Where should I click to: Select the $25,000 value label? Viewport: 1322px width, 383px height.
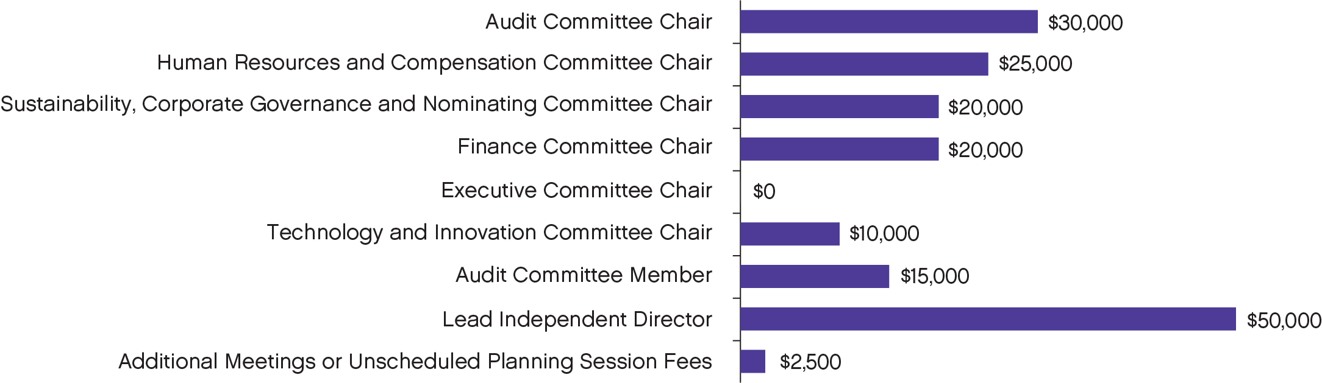click(x=1035, y=64)
